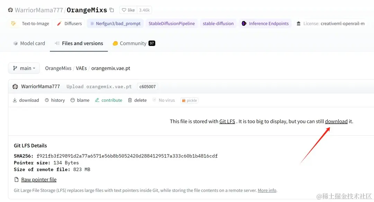This screenshot has width=374, height=202.
Task: Click the No virus scan status
Action: tap(163, 100)
